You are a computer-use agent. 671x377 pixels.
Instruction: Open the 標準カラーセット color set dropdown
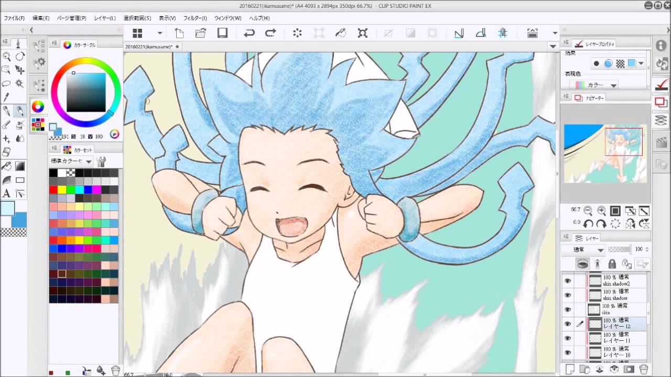tap(71, 161)
